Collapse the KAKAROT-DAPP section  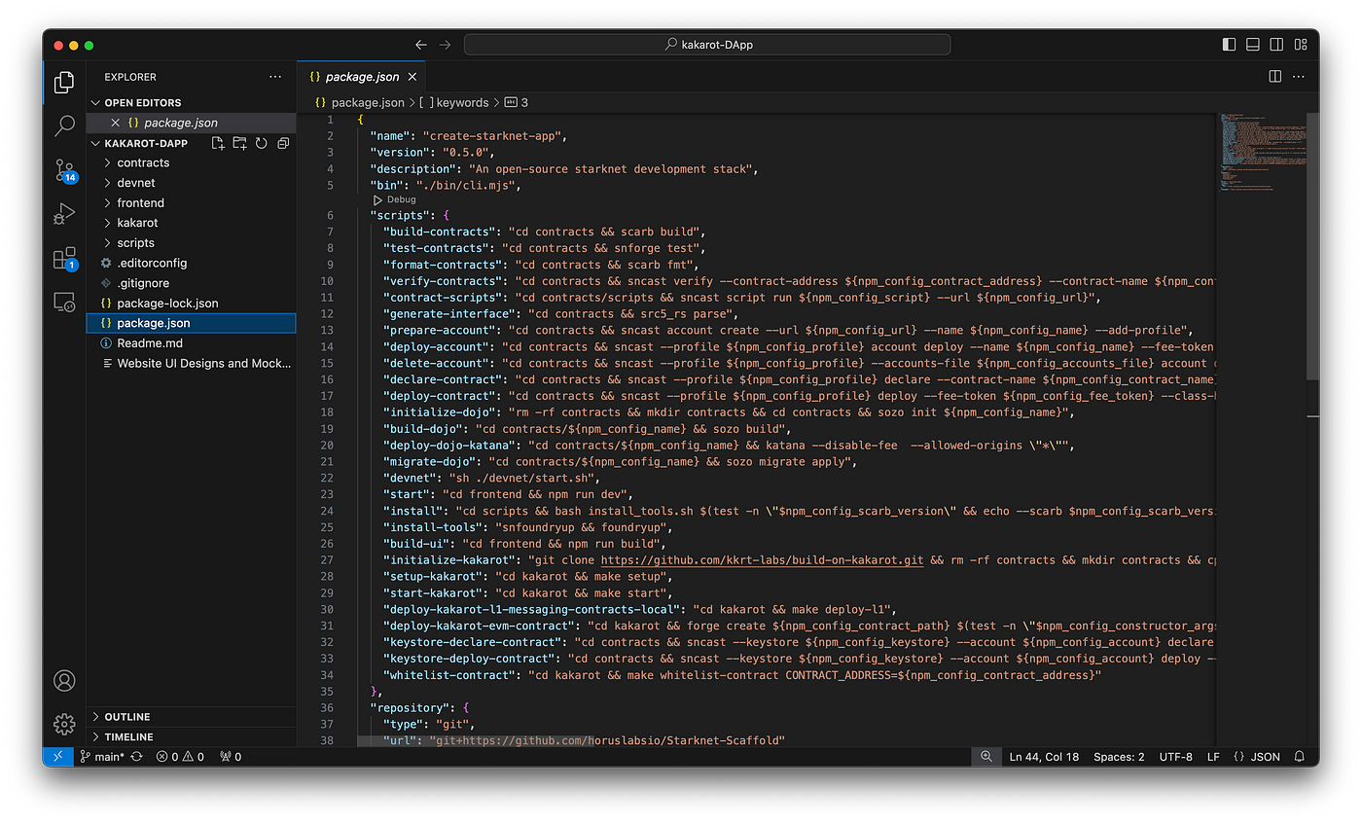click(146, 143)
